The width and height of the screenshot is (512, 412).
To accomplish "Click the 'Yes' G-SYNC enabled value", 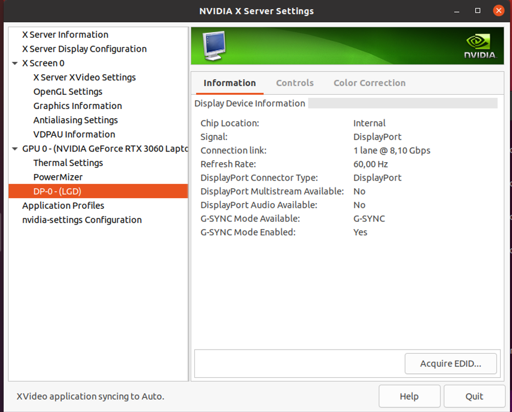I will tap(360, 232).
